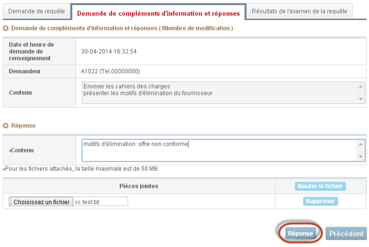Viewport: 369px width, 247px height.
Task: Click the bullet icon beside Réponse heading
Action: (x=6, y=125)
